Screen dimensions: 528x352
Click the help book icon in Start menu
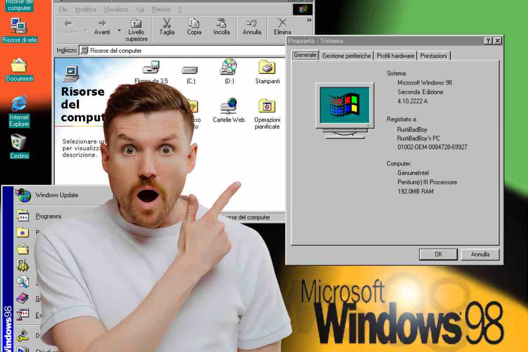[22, 298]
